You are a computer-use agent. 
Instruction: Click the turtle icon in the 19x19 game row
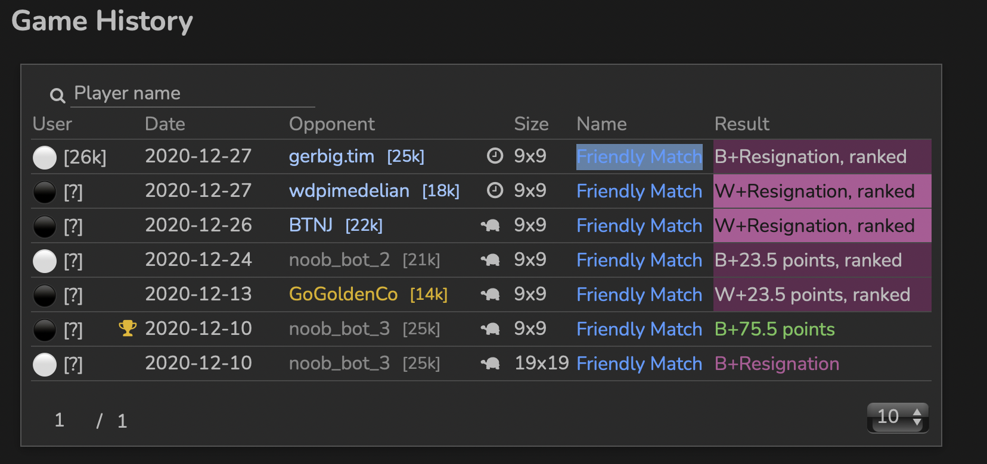point(490,363)
